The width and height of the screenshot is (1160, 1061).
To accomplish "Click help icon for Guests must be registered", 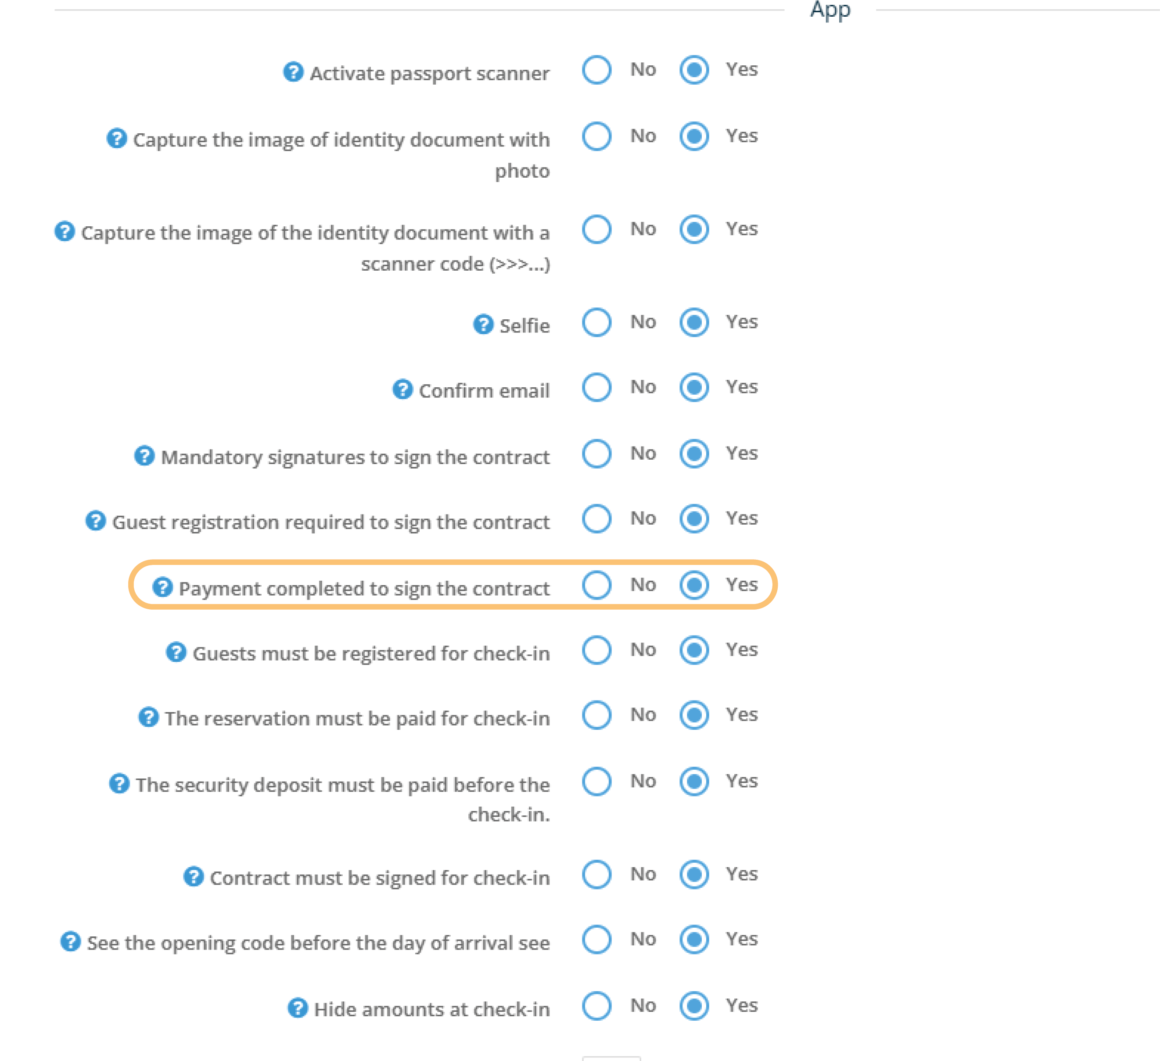I will (176, 652).
